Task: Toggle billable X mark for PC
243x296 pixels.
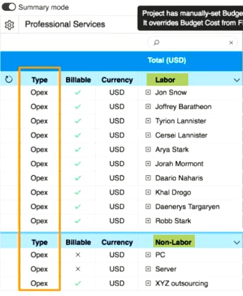Action: tap(78, 254)
